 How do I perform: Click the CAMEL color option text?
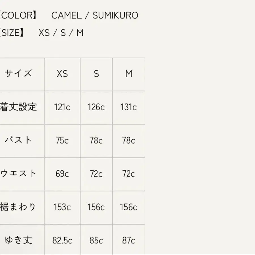(66, 15)
